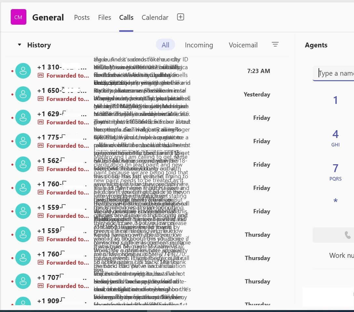Click the avatar of Friday's +1 760 caller
Screen dimensions: 354x312
[x=23, y=188]
